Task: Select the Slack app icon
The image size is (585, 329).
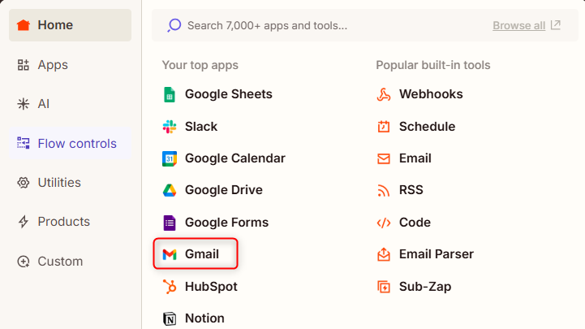Action: (x=170, y=127)
